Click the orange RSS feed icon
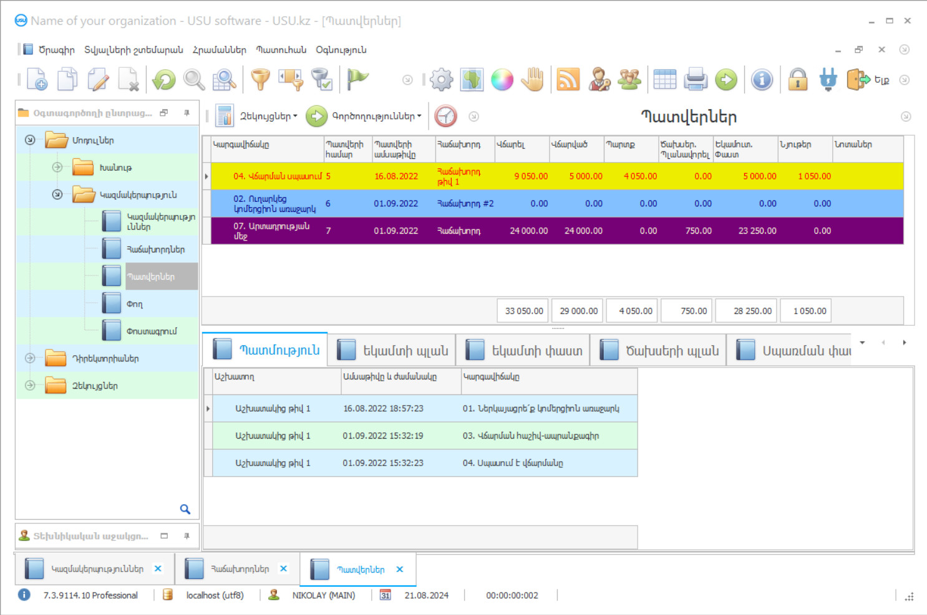This screenshot has width=927, height=615. pos(568,80)
